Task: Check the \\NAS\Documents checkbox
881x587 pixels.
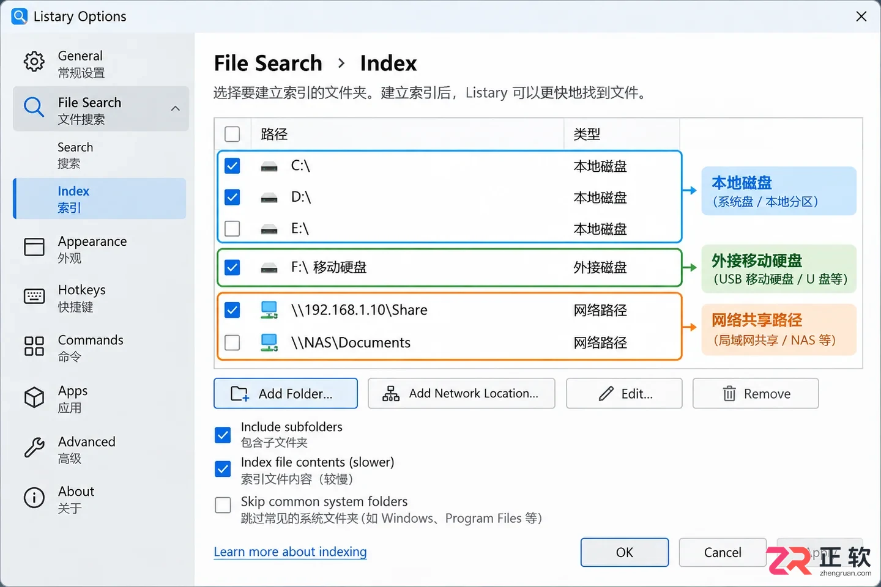Action: point(232,342)
